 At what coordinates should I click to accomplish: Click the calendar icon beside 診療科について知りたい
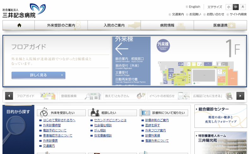[x=146, y=113]
